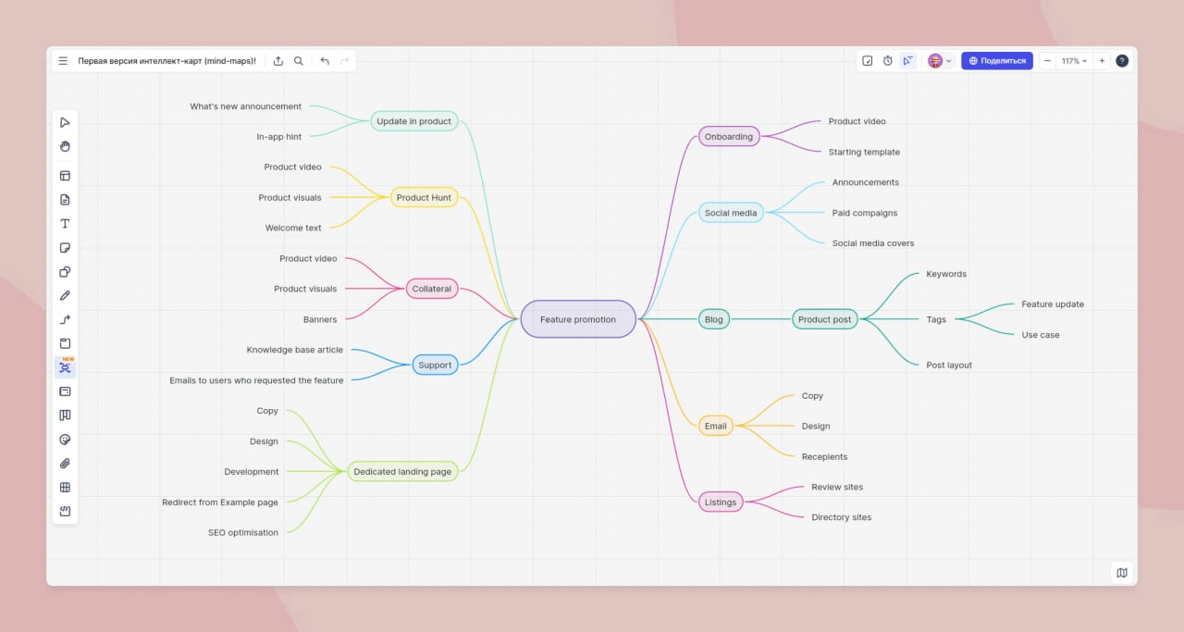Select the Collateral node
Screen dimensions: 1184x632
click(432, 289)
